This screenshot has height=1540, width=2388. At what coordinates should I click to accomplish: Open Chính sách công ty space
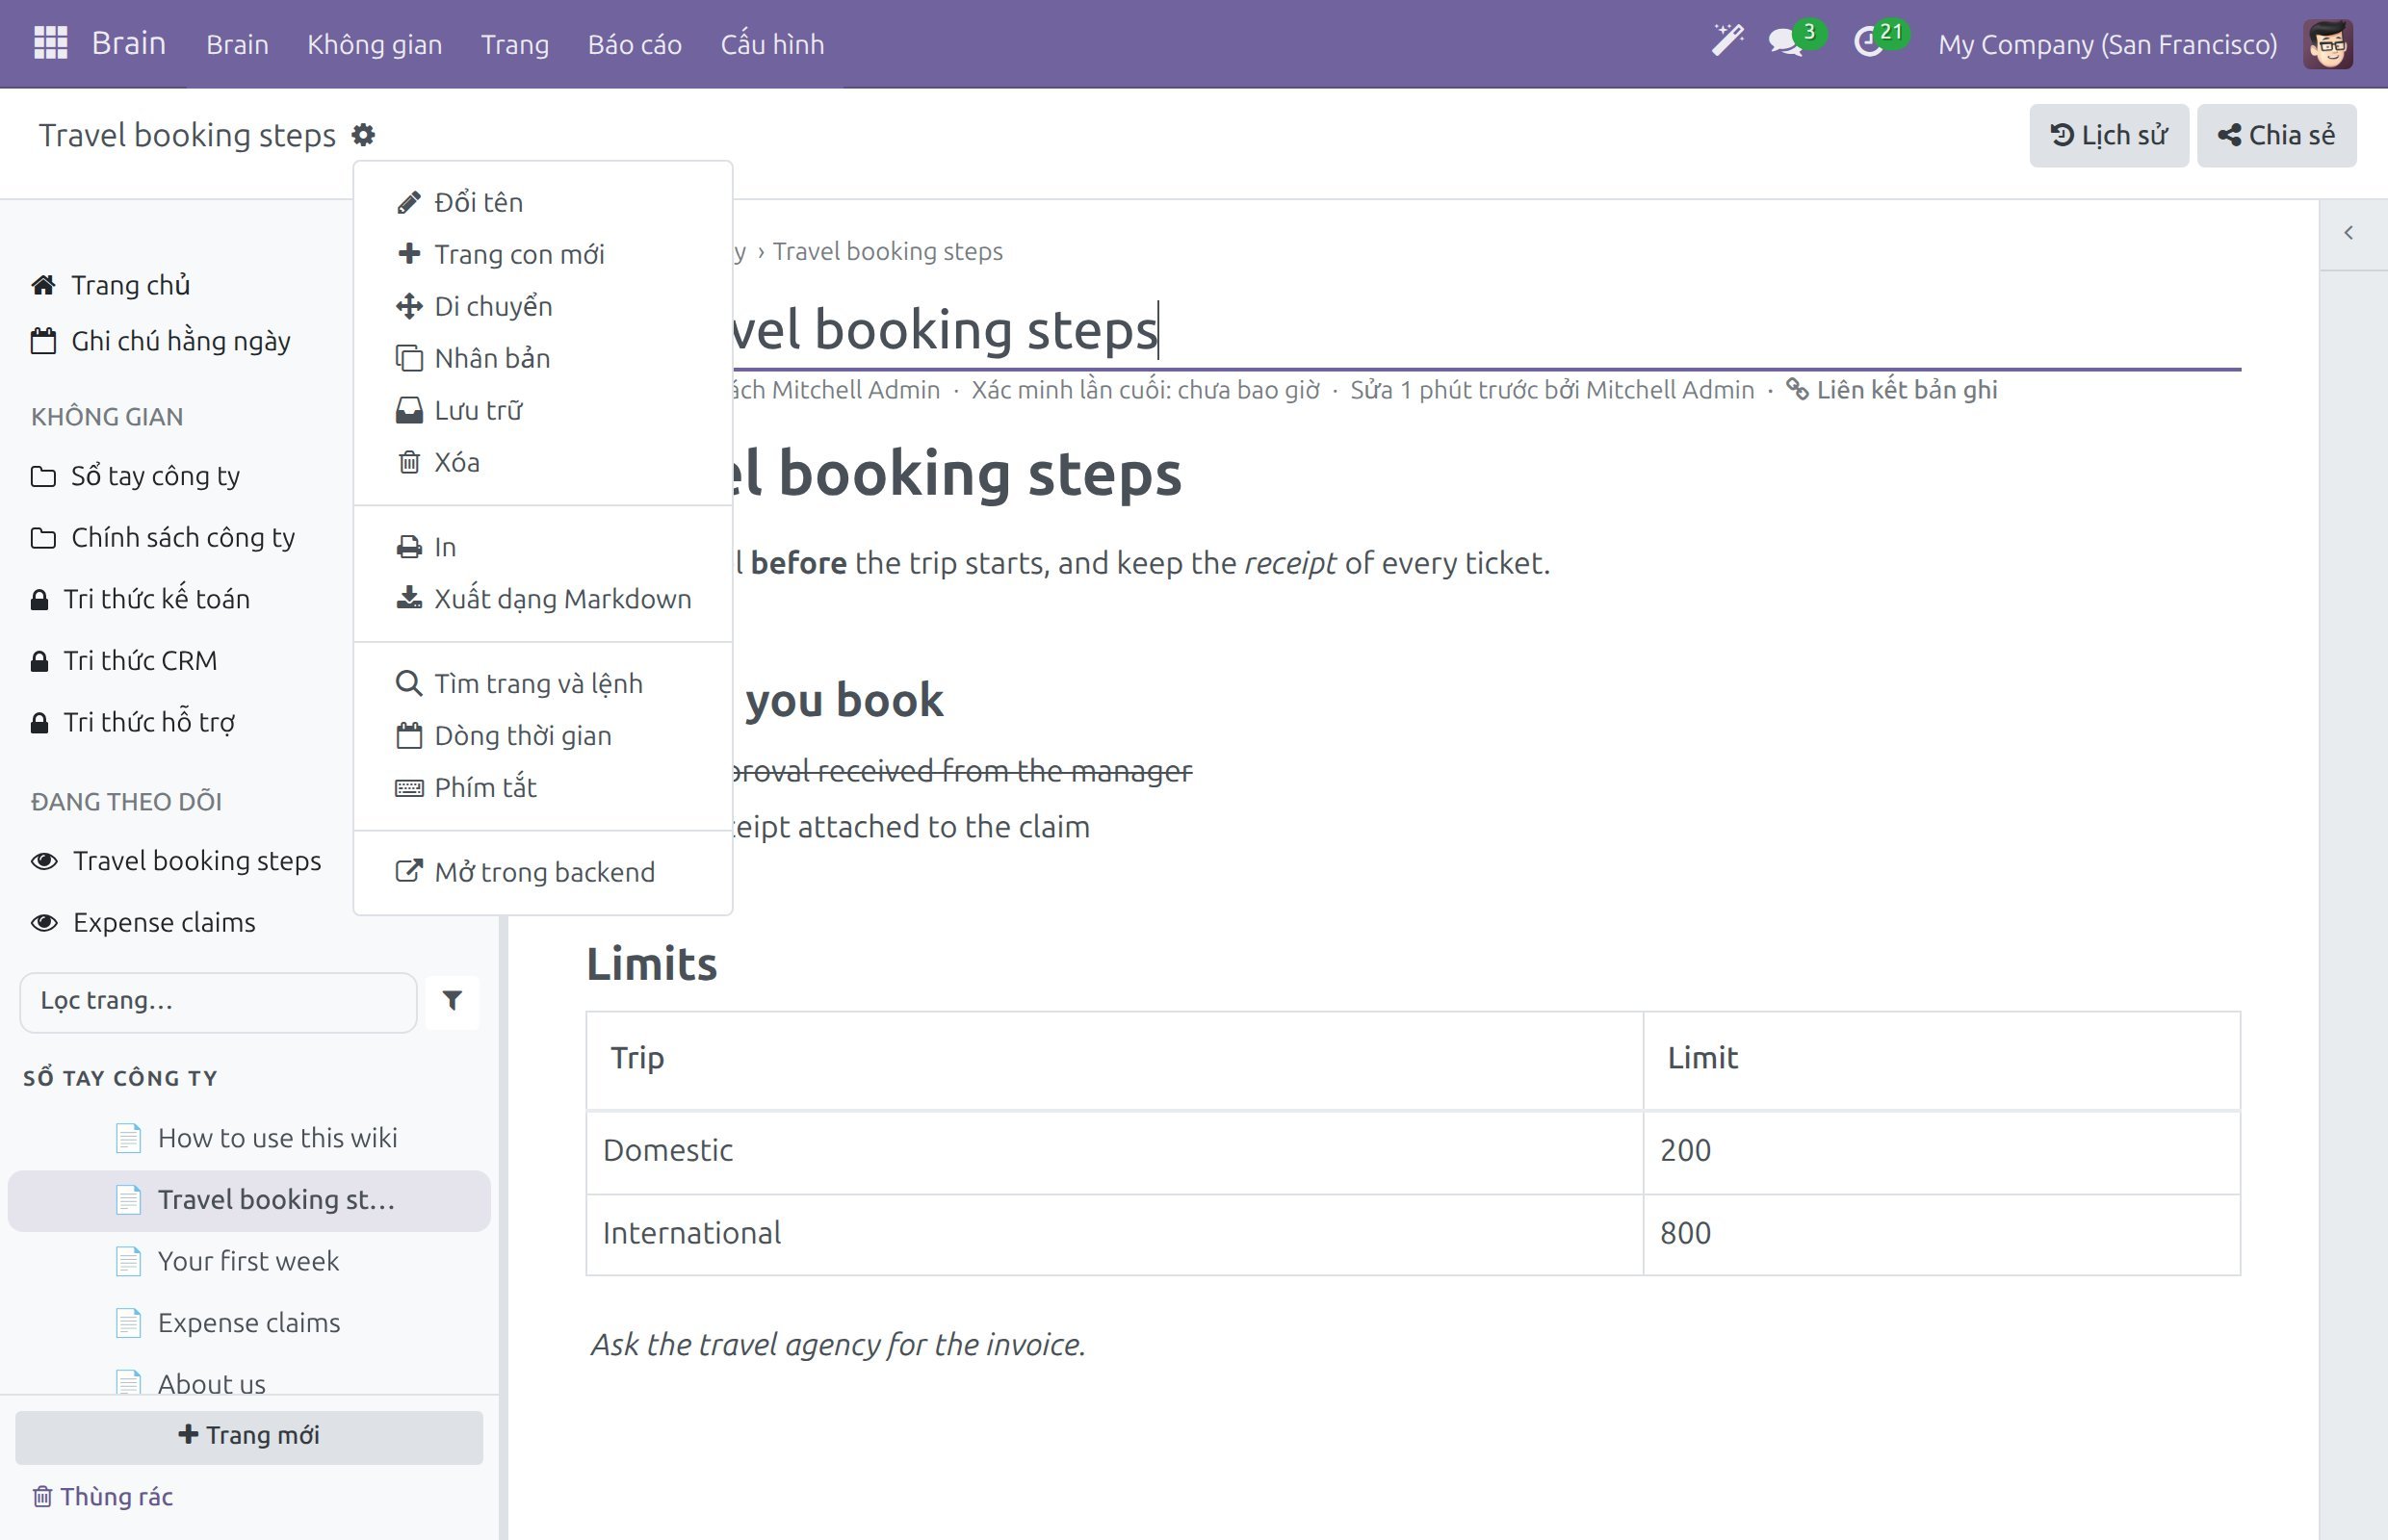pos(163,538)
